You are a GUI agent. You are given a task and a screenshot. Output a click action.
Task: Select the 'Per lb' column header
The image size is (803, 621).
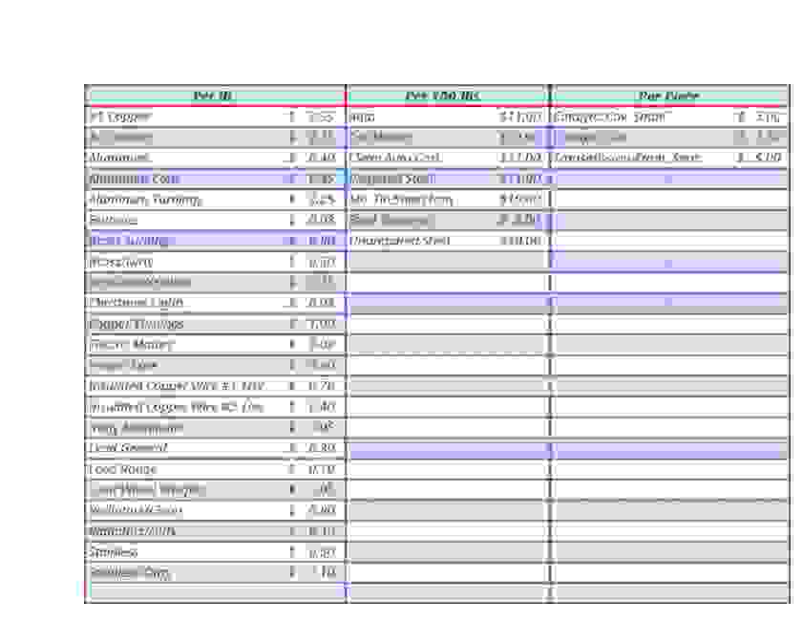click(x=214, y=96)
